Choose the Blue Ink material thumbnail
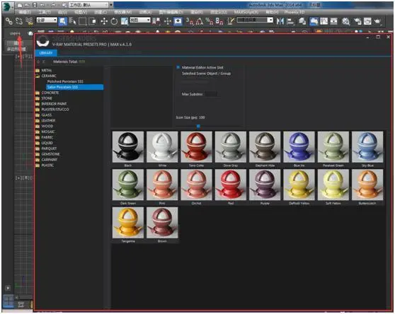395x314 pixels. 299,147
